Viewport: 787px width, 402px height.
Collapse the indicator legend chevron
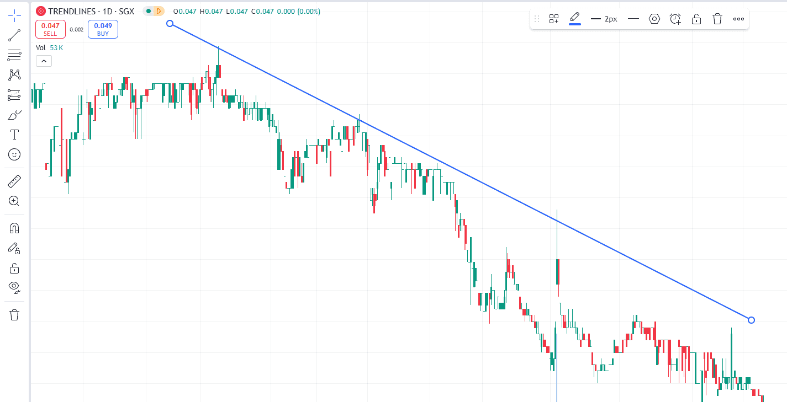(44, 61)
